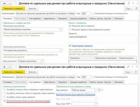Copy link icon in lower window title
140x107 pixels.
point(128,67)
